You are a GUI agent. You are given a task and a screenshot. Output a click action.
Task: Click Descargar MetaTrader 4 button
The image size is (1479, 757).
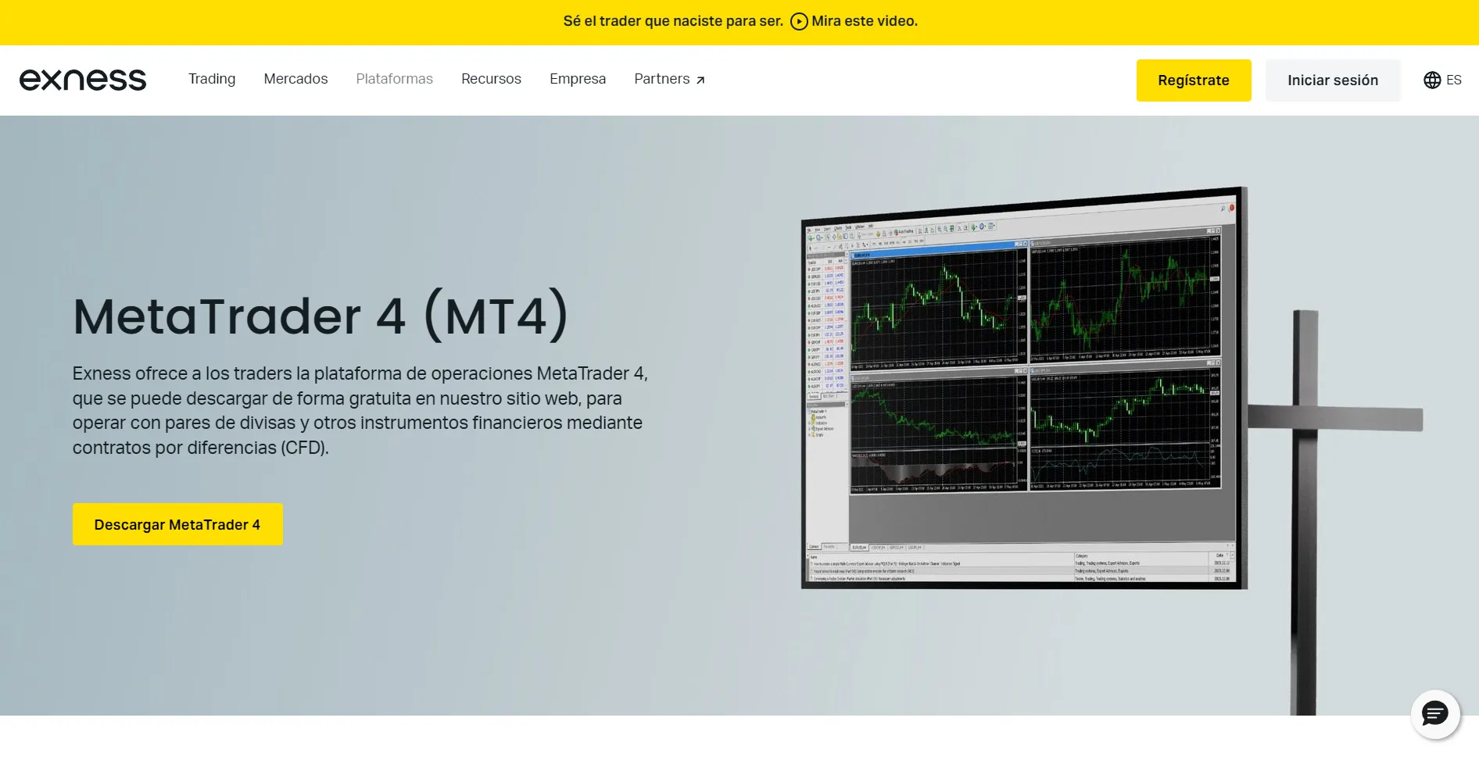[x=177, y=524]
